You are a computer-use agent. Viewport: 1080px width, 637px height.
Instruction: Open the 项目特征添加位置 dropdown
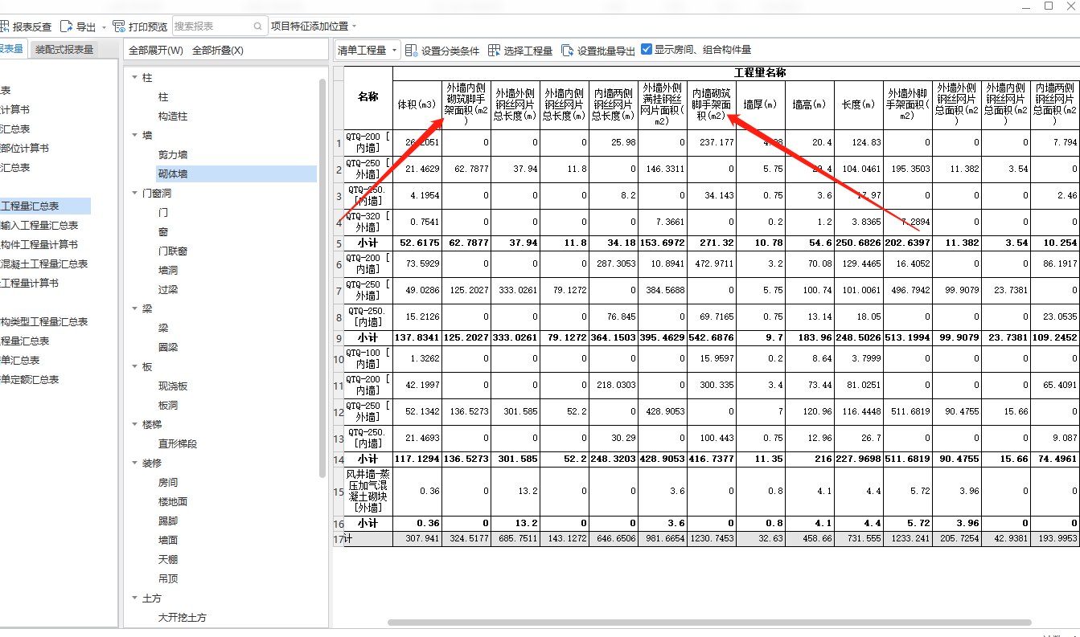tap(314, 27)
